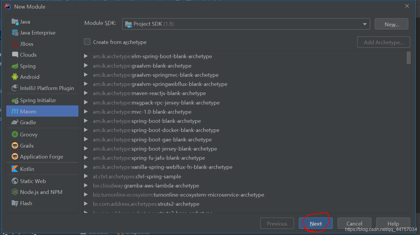The width and height of the screenshot is (420, 235).
Task: Click the Add Archetype... button
Action: pyautogui.click(x=383, y=42)
